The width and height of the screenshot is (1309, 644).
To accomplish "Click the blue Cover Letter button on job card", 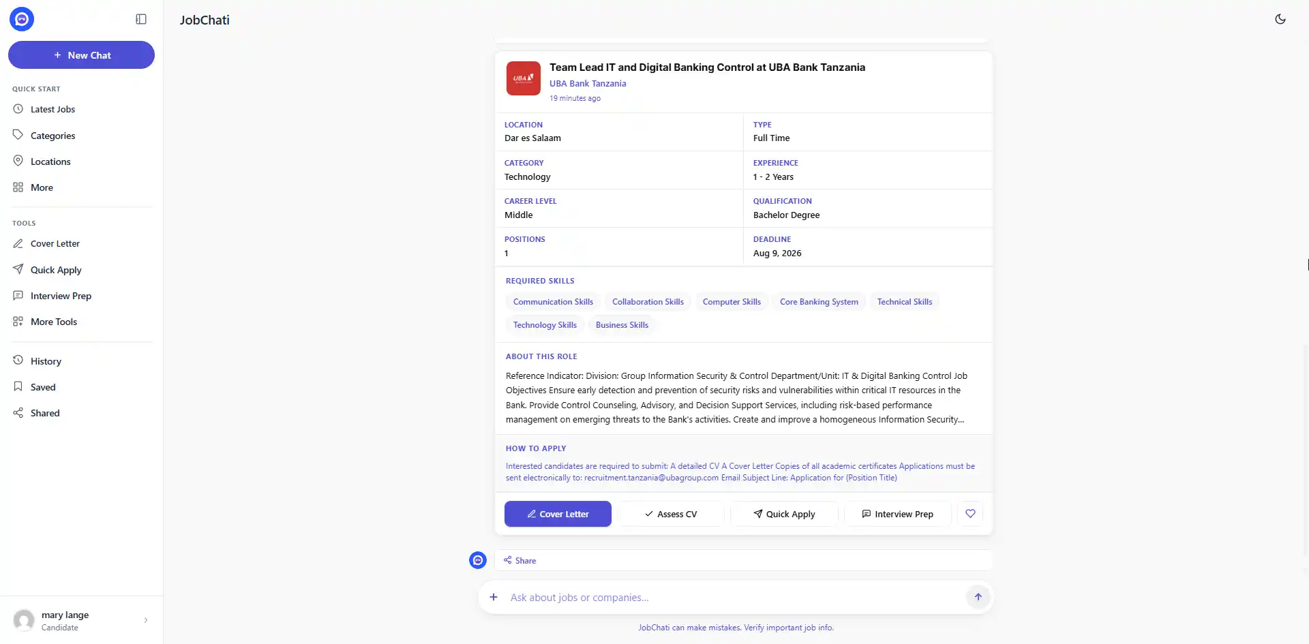I will pos(558,514).
